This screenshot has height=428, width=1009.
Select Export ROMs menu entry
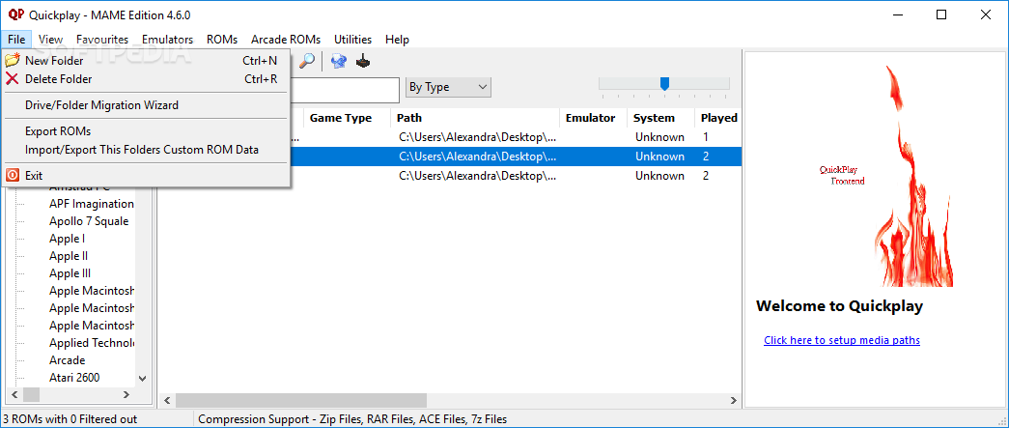[147, 131]
